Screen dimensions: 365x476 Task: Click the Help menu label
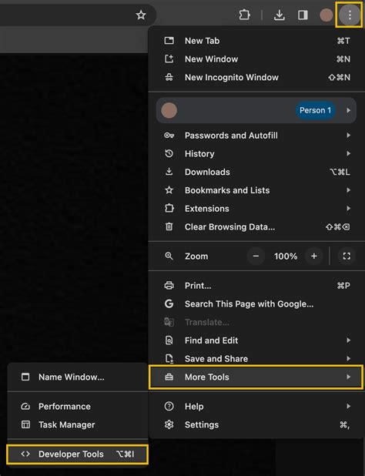click(x=194, y=407)
